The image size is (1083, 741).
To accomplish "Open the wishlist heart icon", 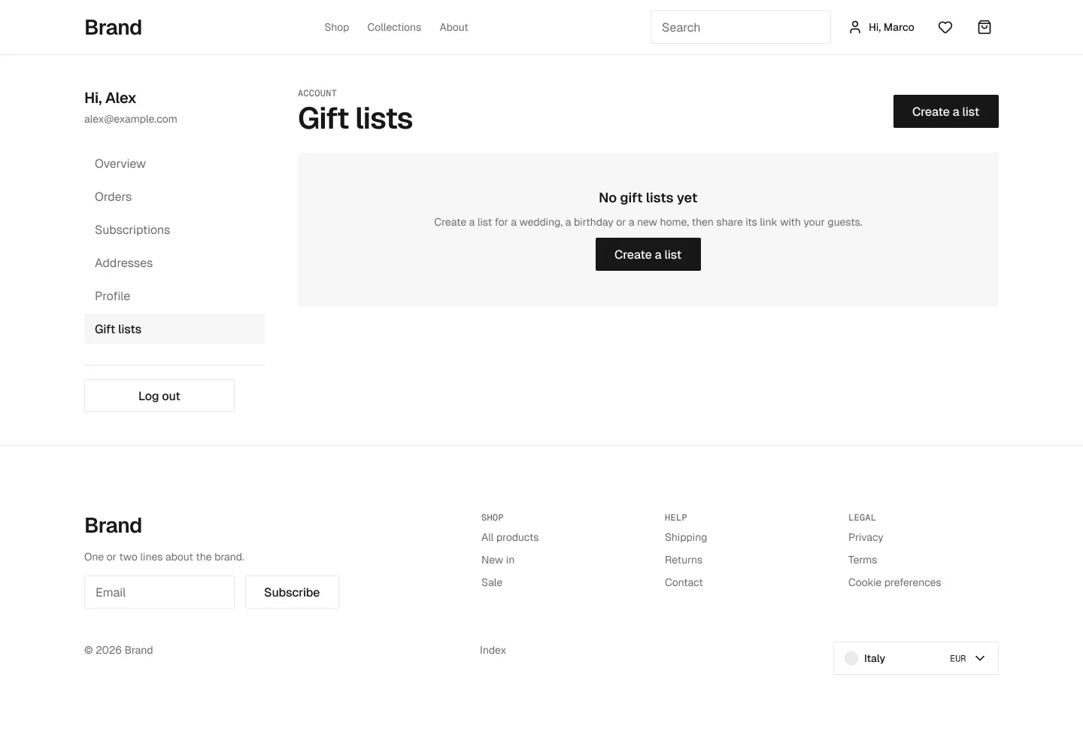I will 945,27.
